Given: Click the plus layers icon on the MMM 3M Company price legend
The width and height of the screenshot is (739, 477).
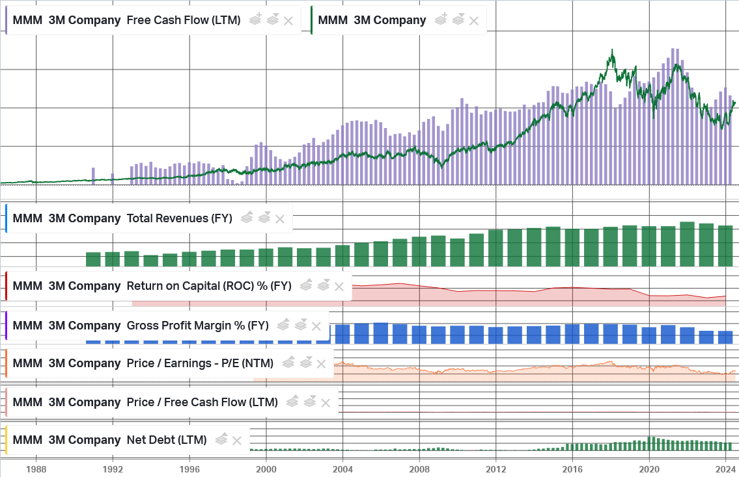Looking at the screenshot, I should tap(441, 19).
